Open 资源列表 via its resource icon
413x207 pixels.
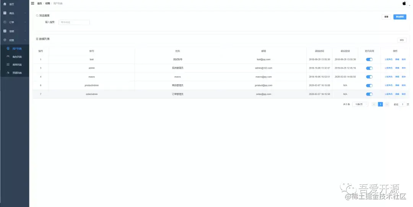point(8,72)
